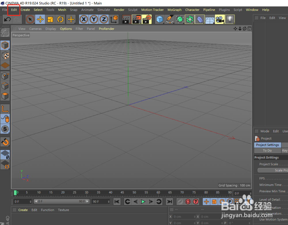Switch to Points mode
This screenshot has width=288, height=225.
(x=5, y=76)
